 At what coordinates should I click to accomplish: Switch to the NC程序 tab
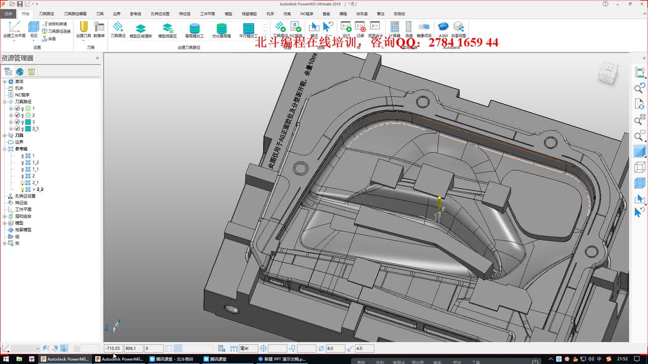(x=306, y=14)
